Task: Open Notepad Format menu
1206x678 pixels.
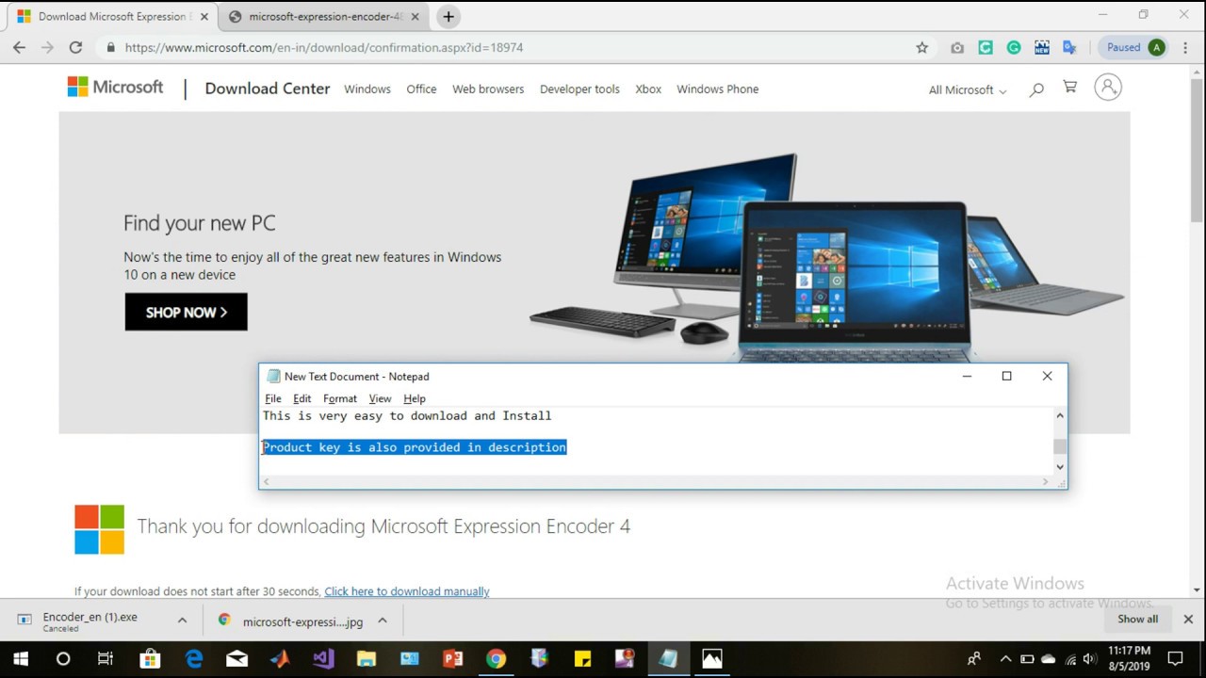Action: 340,398
